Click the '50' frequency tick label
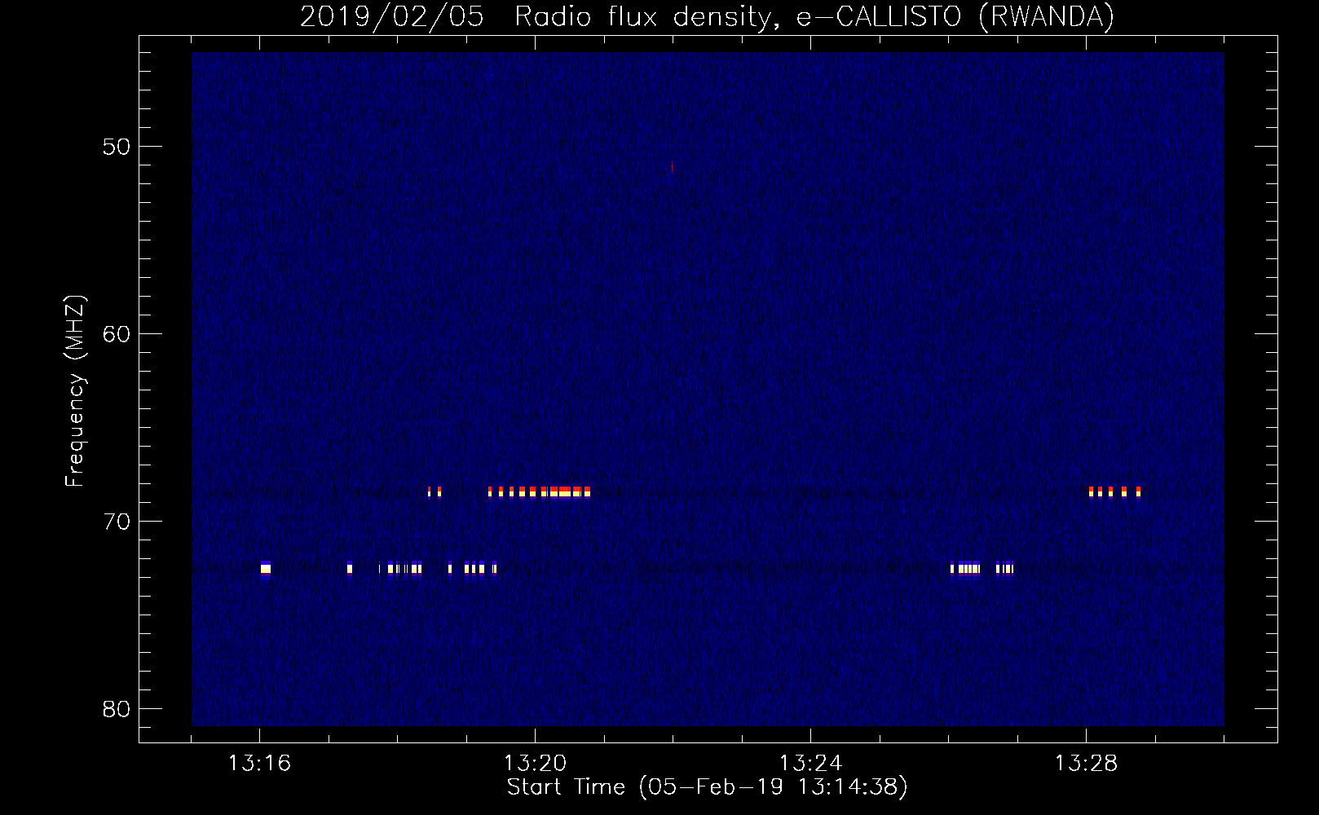 117,147
